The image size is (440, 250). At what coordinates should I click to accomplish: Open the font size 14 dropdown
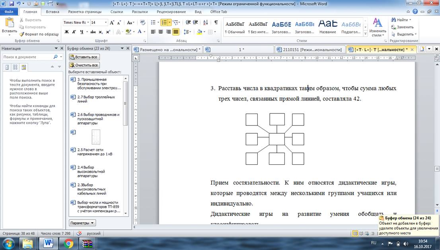pyautogui.click(x=99, y=22)
